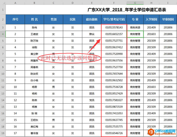
Task: Click the 商务英语 major cell
Action: (x=135, y=27)
